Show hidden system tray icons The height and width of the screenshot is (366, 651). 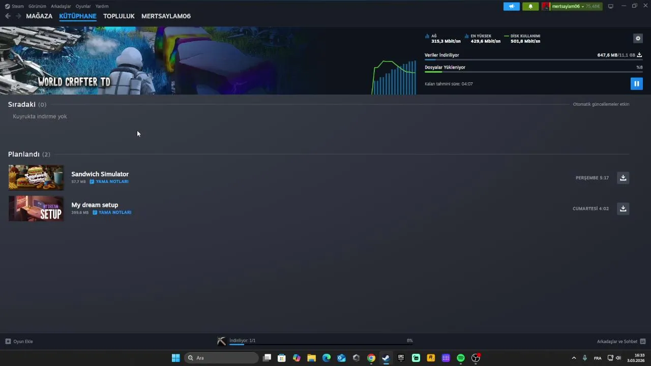[x=574, y=358]
